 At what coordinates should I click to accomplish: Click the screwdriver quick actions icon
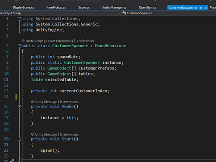pos(12,161)
